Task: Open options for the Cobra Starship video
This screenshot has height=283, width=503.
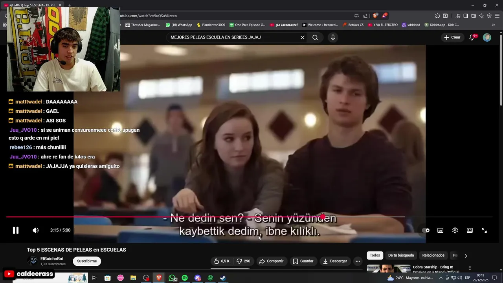Action: 470,268
